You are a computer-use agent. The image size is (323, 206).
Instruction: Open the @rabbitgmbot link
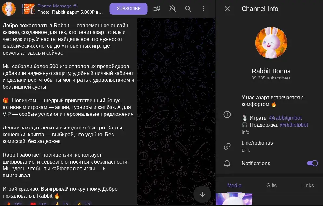[285, 118]
